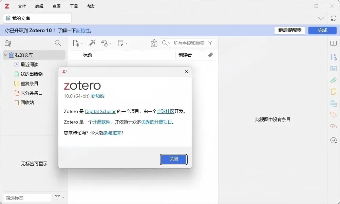Open the collection search magnifier icon
Viewport: 340px width, 204px height.
coord(58,43)
